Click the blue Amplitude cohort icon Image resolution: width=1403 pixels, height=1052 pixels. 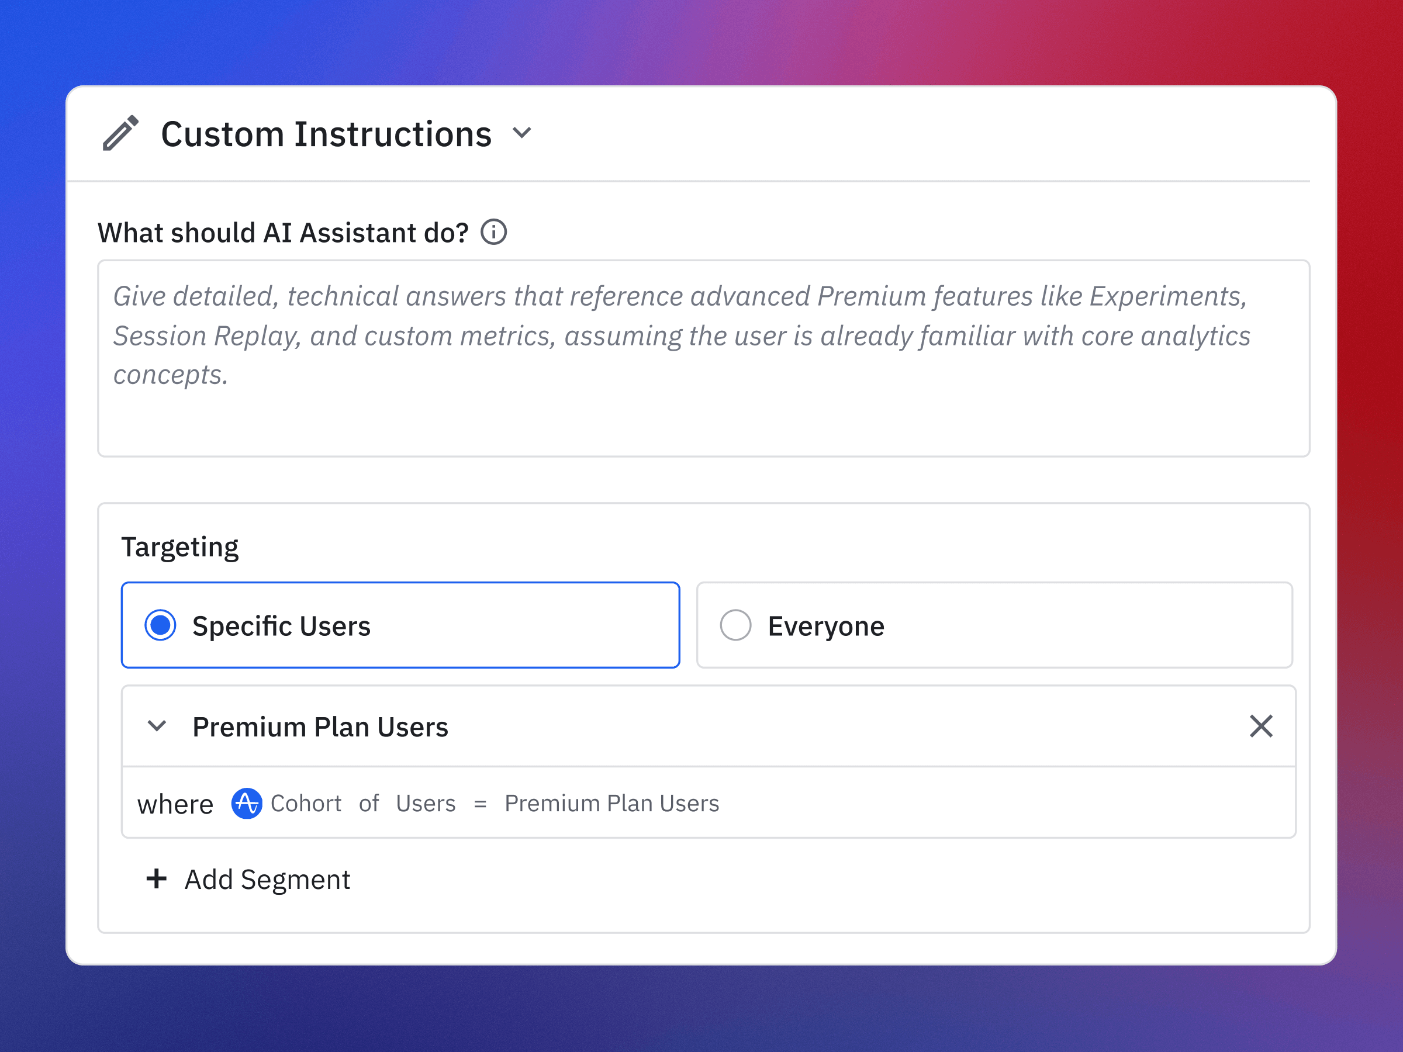246,804
